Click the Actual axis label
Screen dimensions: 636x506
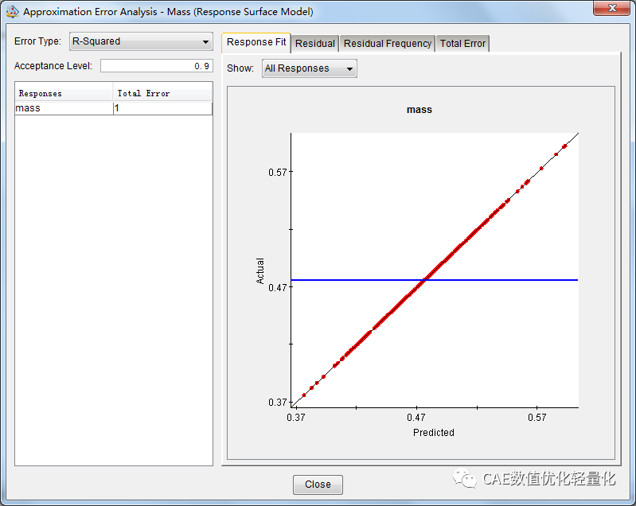coord(260,271)
